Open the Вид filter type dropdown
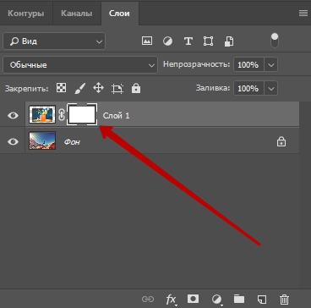Screen dimensions: 311x308 54,41
